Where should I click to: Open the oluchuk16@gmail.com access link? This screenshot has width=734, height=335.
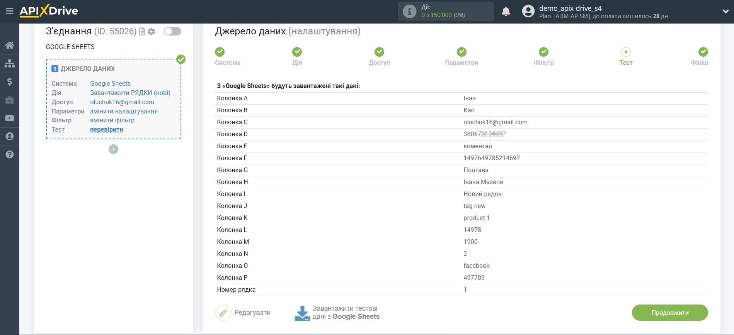tap(122, 102)
